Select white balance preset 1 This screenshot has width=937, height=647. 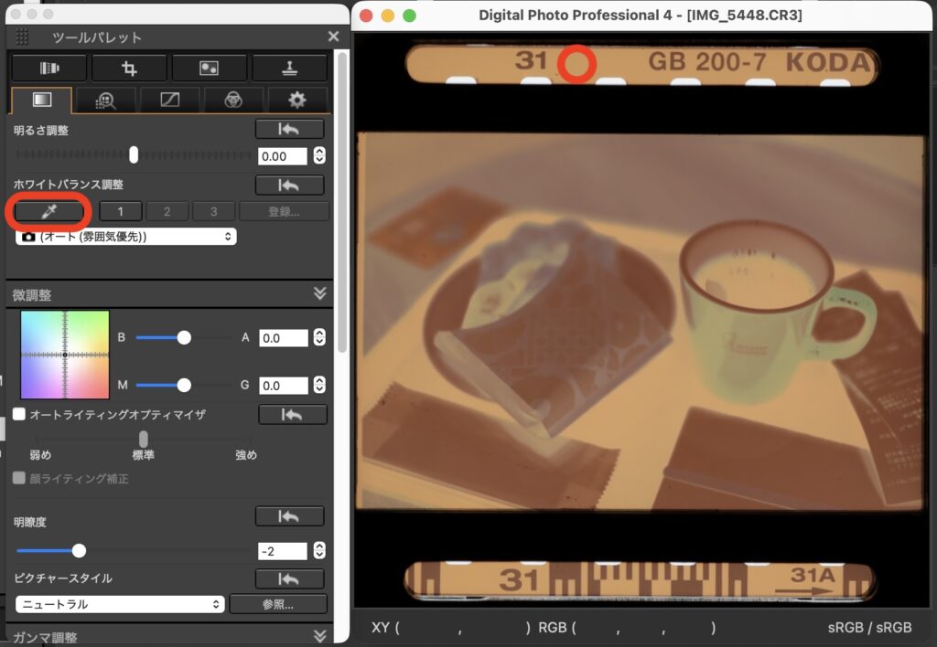121,212
